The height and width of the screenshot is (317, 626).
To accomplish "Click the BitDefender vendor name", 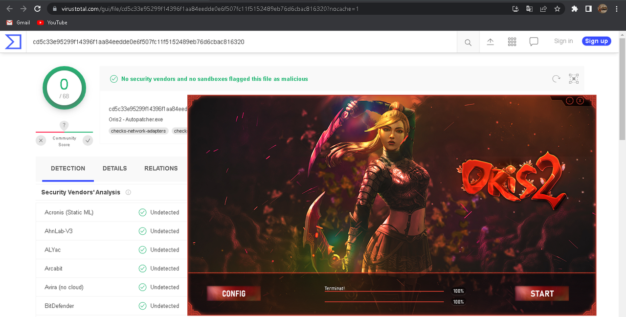I will 59,306.
